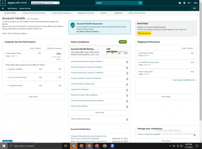Open the Favorite Buys LLC account switcher

[45, 3]
